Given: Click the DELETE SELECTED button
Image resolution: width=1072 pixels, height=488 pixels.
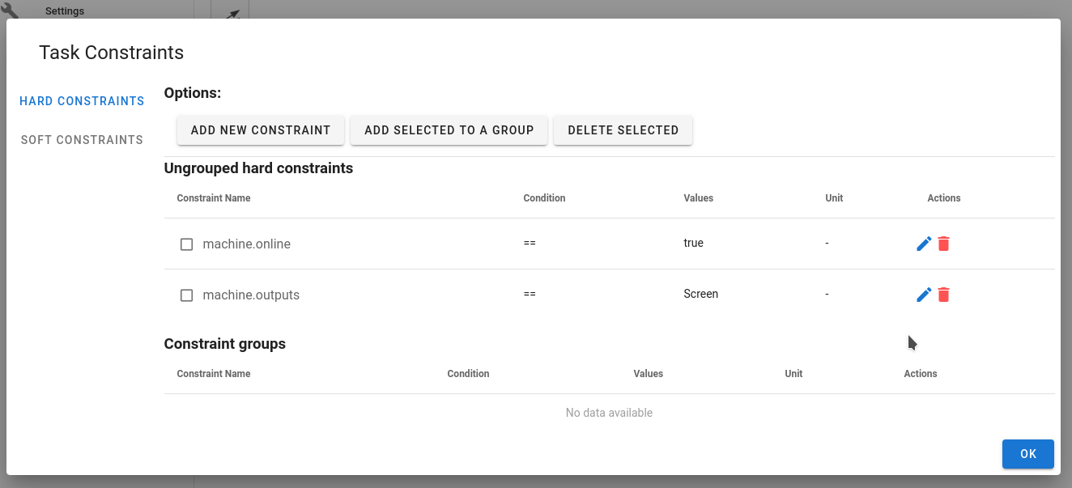Looking at the screenshot, I should 623,129.
